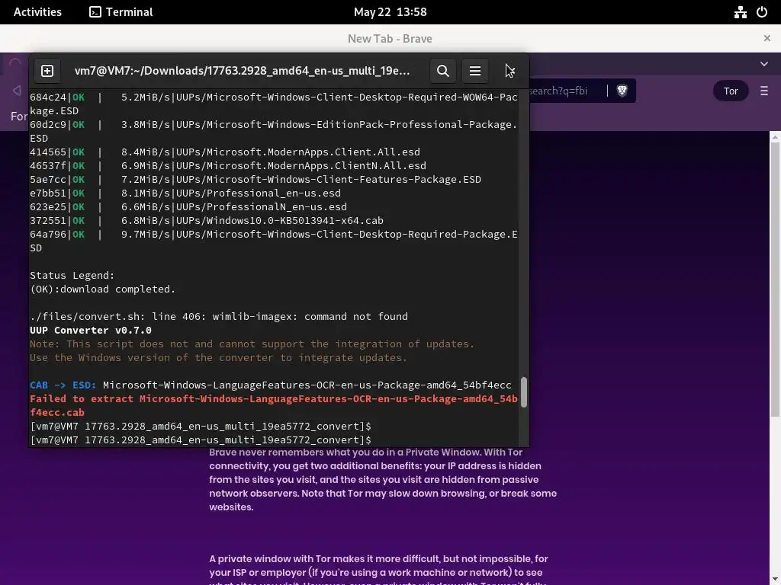Open a new terminal tab with the plus icon
Screen dimensions: 781x585
[47, 71]
